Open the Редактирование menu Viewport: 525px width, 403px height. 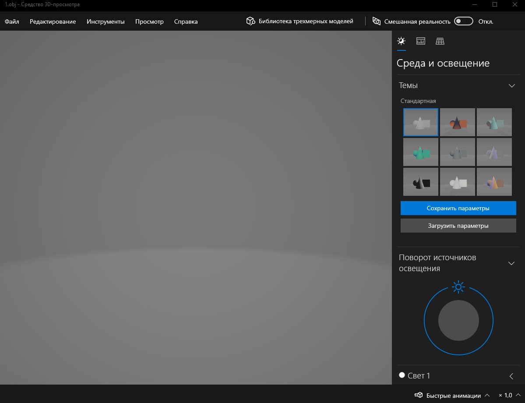click(53, 21)
